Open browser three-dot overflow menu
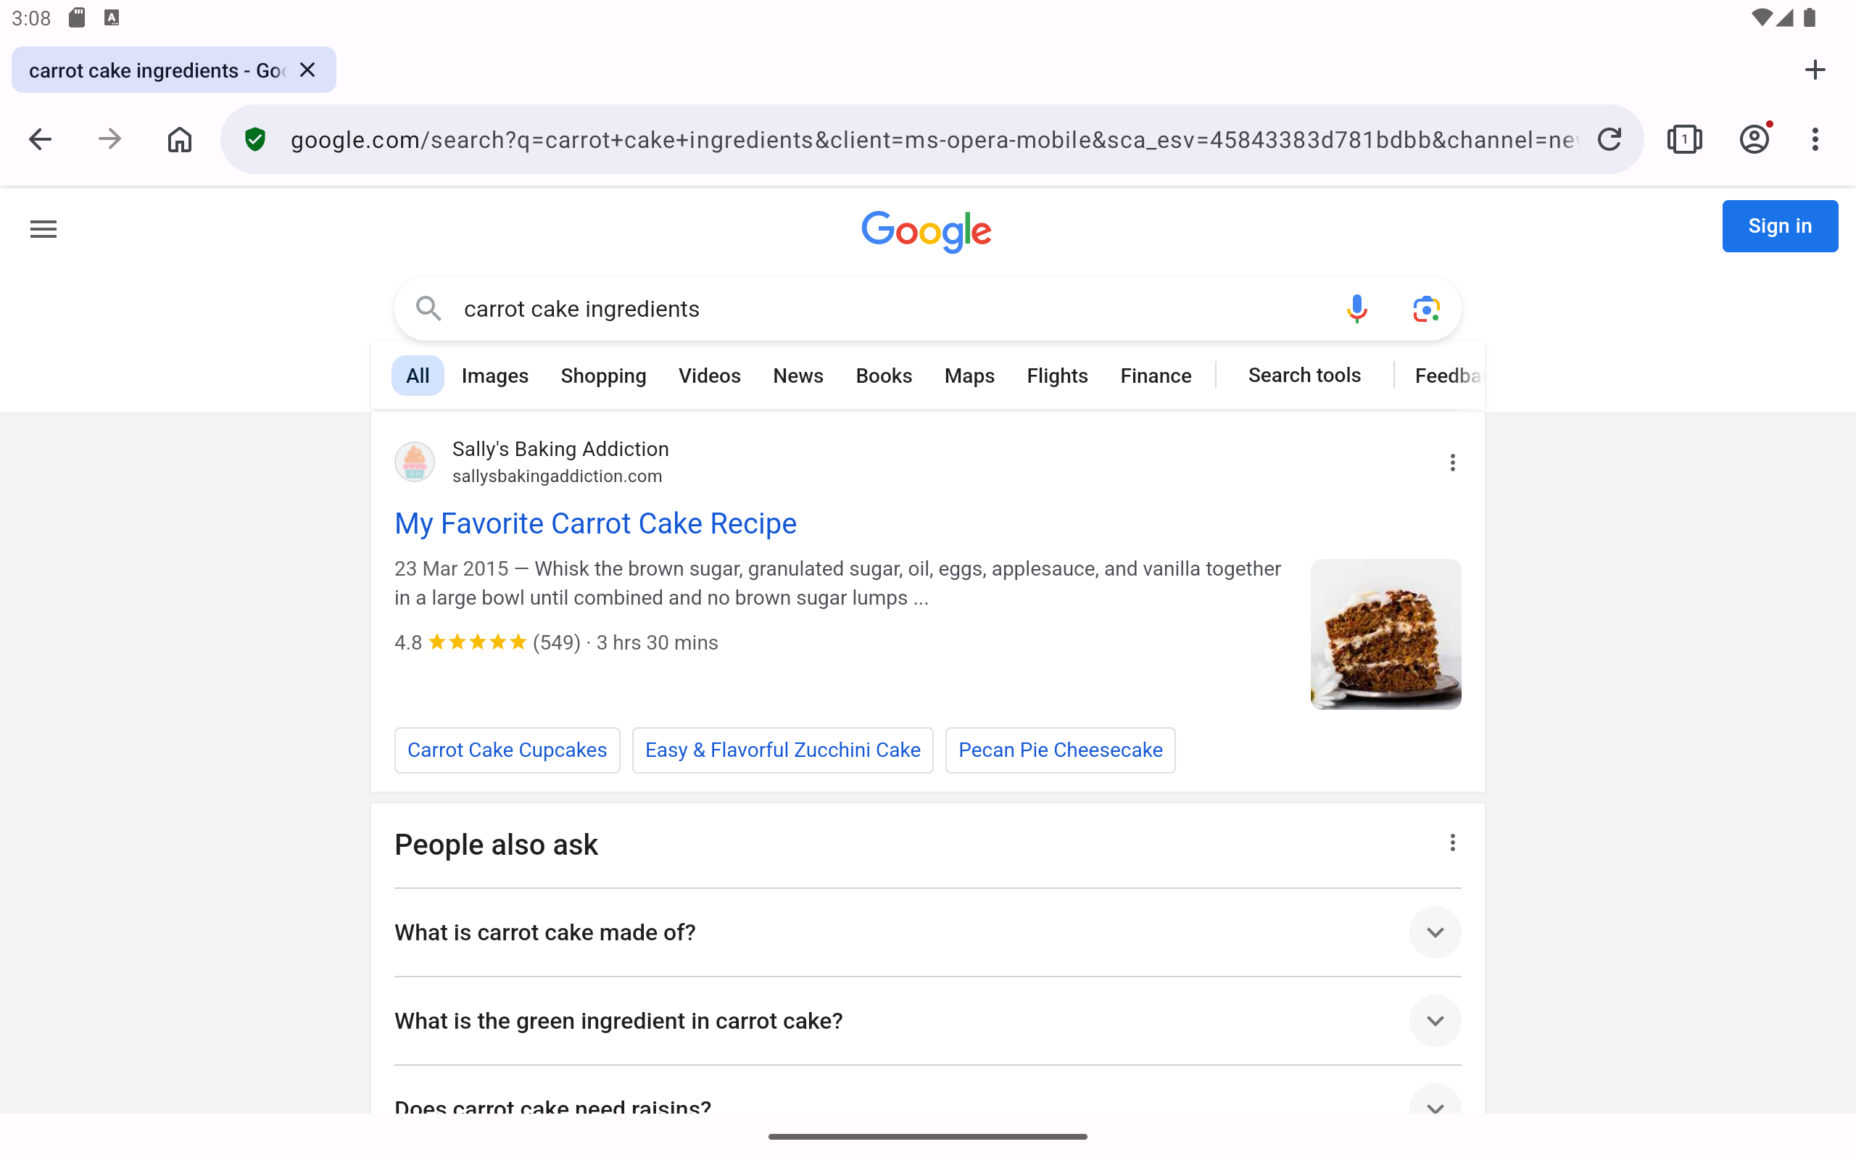Screen dimensions: 1856x1160 click(1815, 140)
